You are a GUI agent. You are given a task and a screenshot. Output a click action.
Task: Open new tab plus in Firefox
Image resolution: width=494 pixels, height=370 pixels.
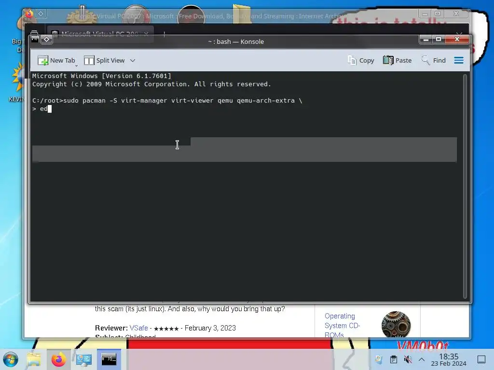pos(164,34)
